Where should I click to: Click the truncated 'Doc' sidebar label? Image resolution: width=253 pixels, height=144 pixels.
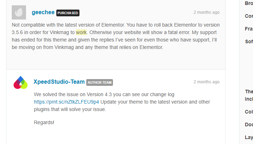click(249, 124)
